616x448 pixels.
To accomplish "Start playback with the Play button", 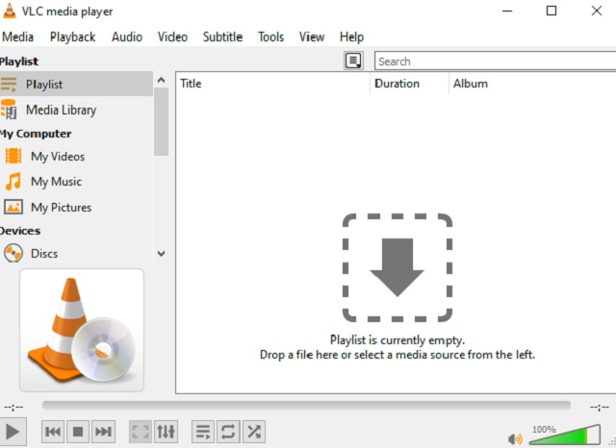I will (x=13, y=432).
